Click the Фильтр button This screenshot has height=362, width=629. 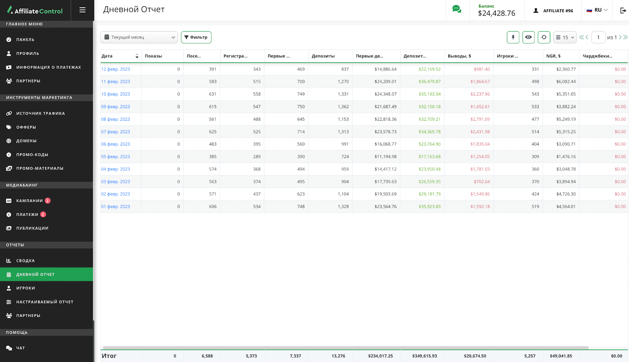196,37
